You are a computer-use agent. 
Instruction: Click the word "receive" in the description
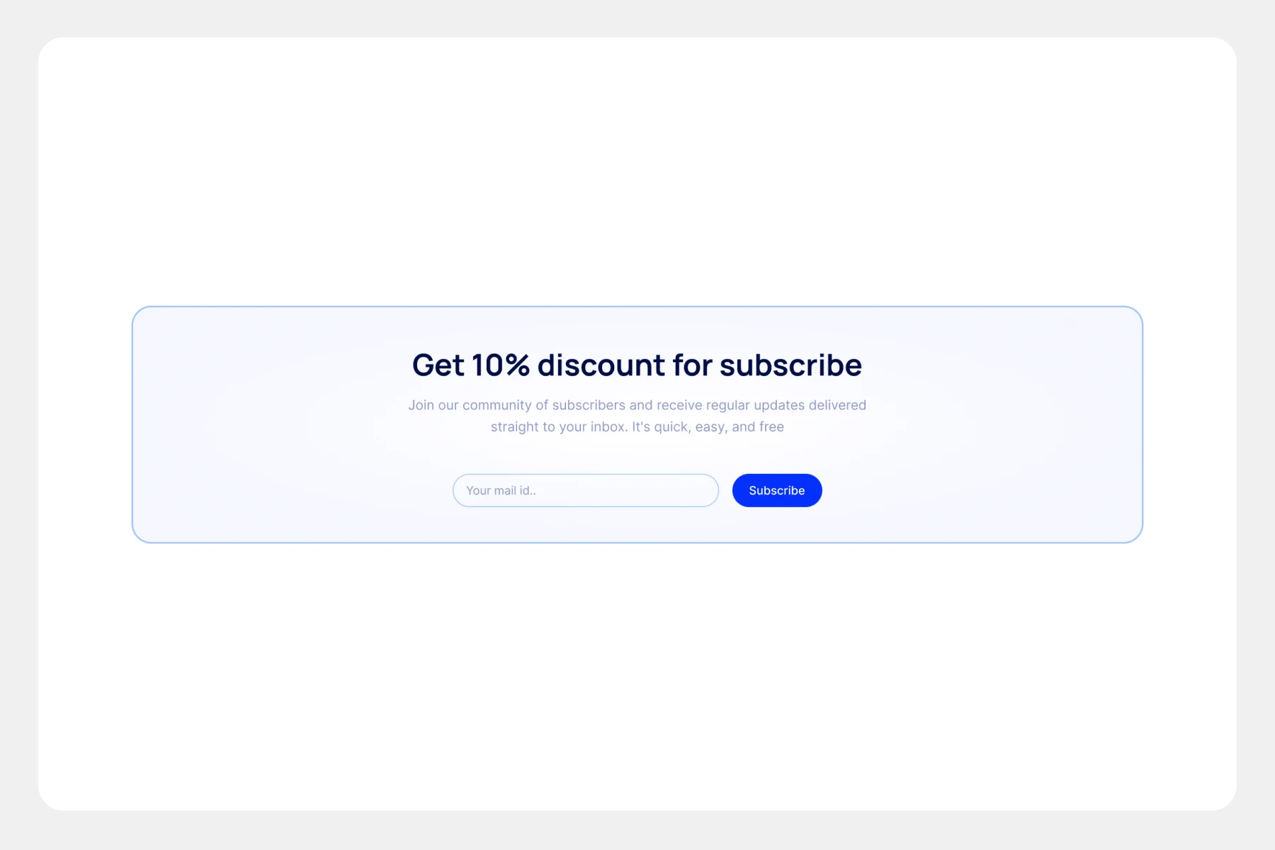679,405
